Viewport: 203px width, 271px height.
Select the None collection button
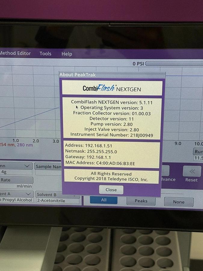(x=179, y=202)
